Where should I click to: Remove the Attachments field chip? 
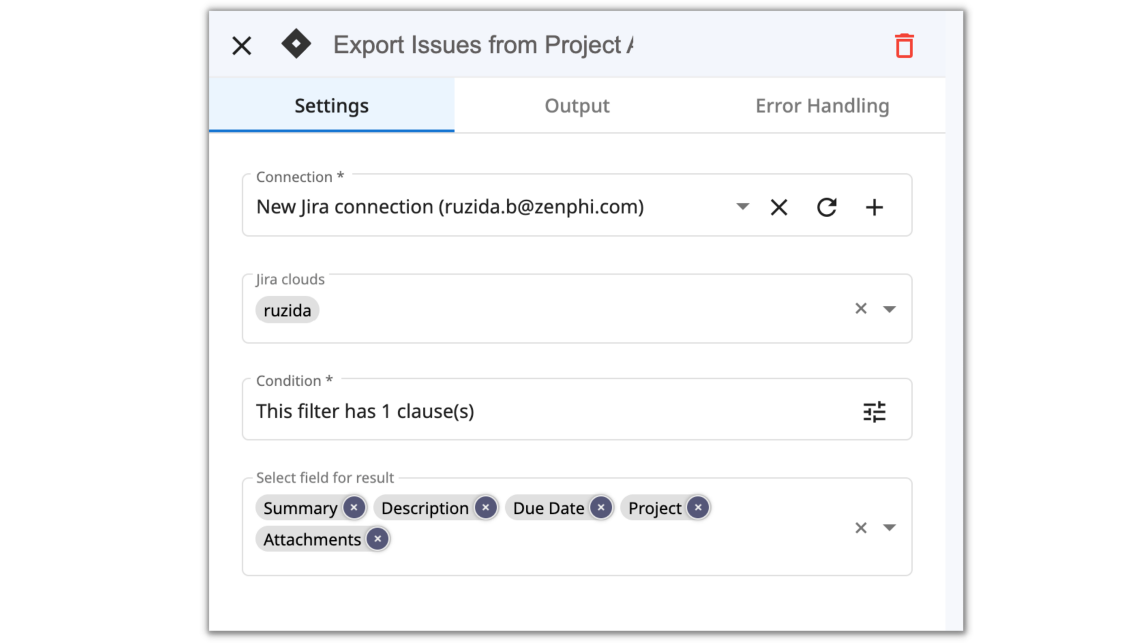pyautogui.click(x=377, y=539)
